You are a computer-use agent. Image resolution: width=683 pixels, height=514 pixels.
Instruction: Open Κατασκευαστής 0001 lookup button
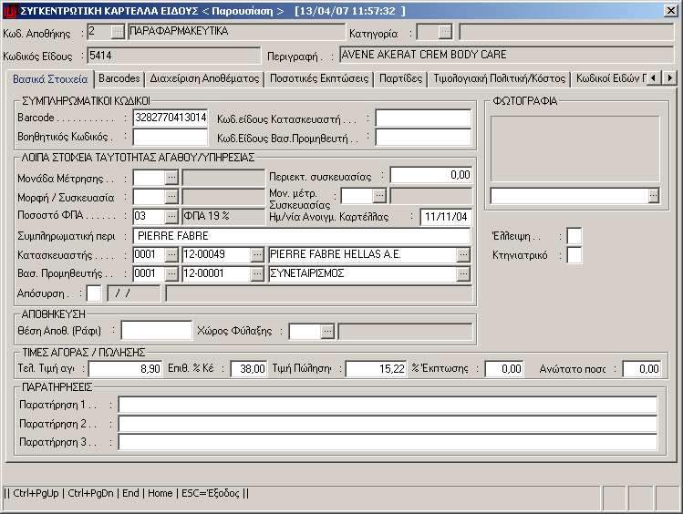point(171,254)
